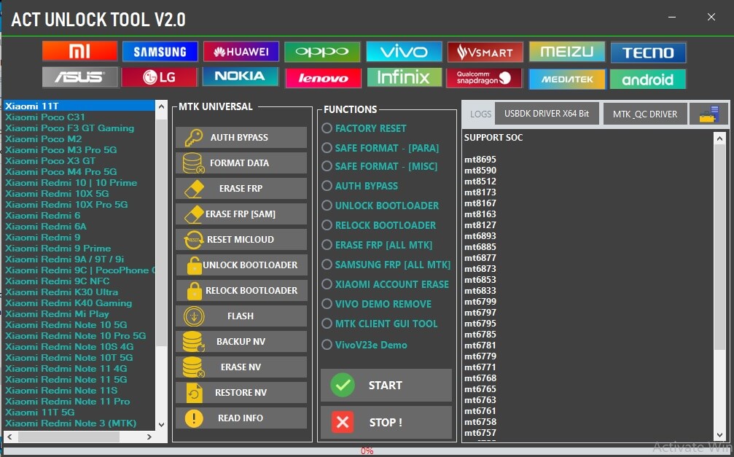
Task: Click the Infinix brand logo
Action: (404, 77)
